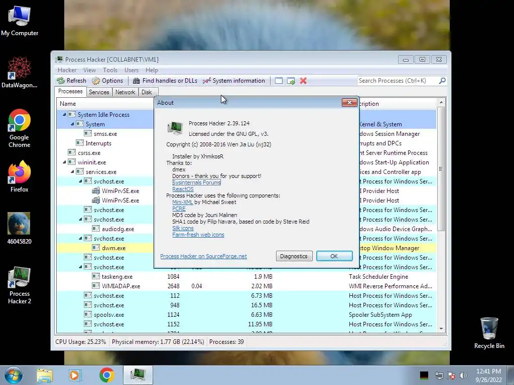Image resolution: width=514 pixels, height=385 pixels.
Task: Close the About dialog with red X
Action: 349,102
